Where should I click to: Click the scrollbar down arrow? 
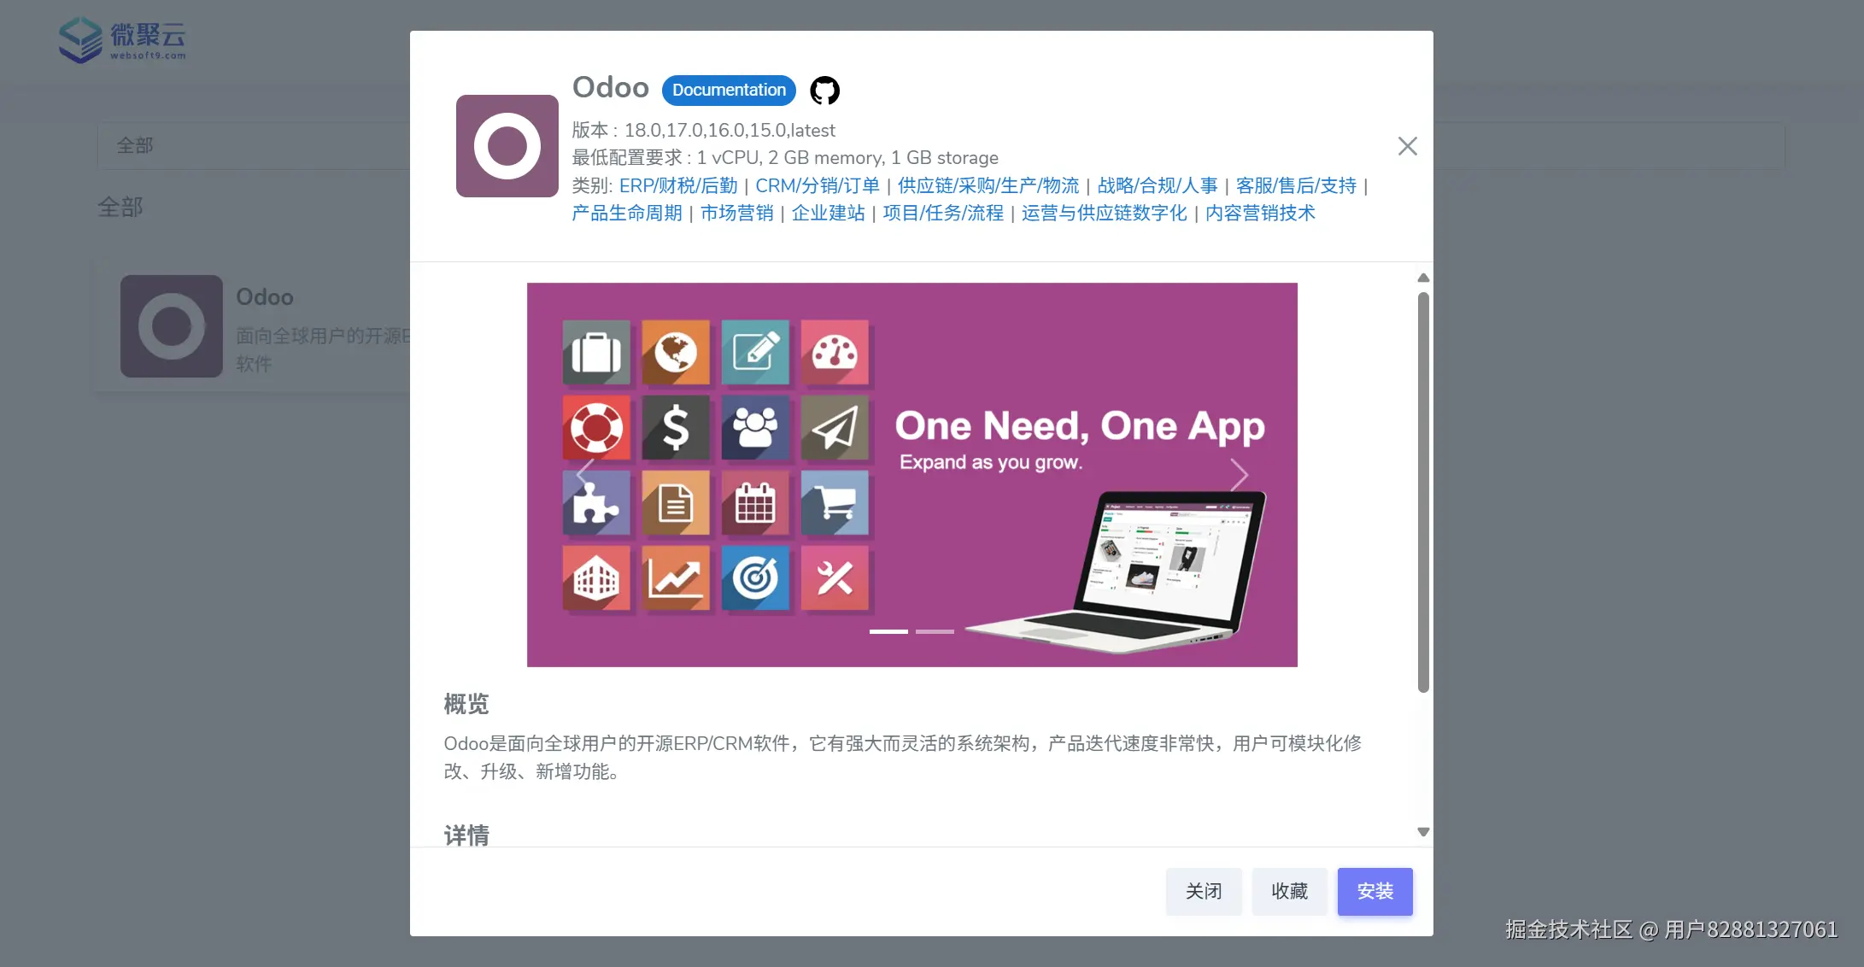pos(1422,831)
